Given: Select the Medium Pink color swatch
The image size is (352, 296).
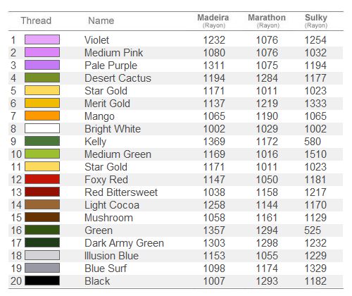Looking at the screenshot, I should pyautogui.click(x=42, y=52).
